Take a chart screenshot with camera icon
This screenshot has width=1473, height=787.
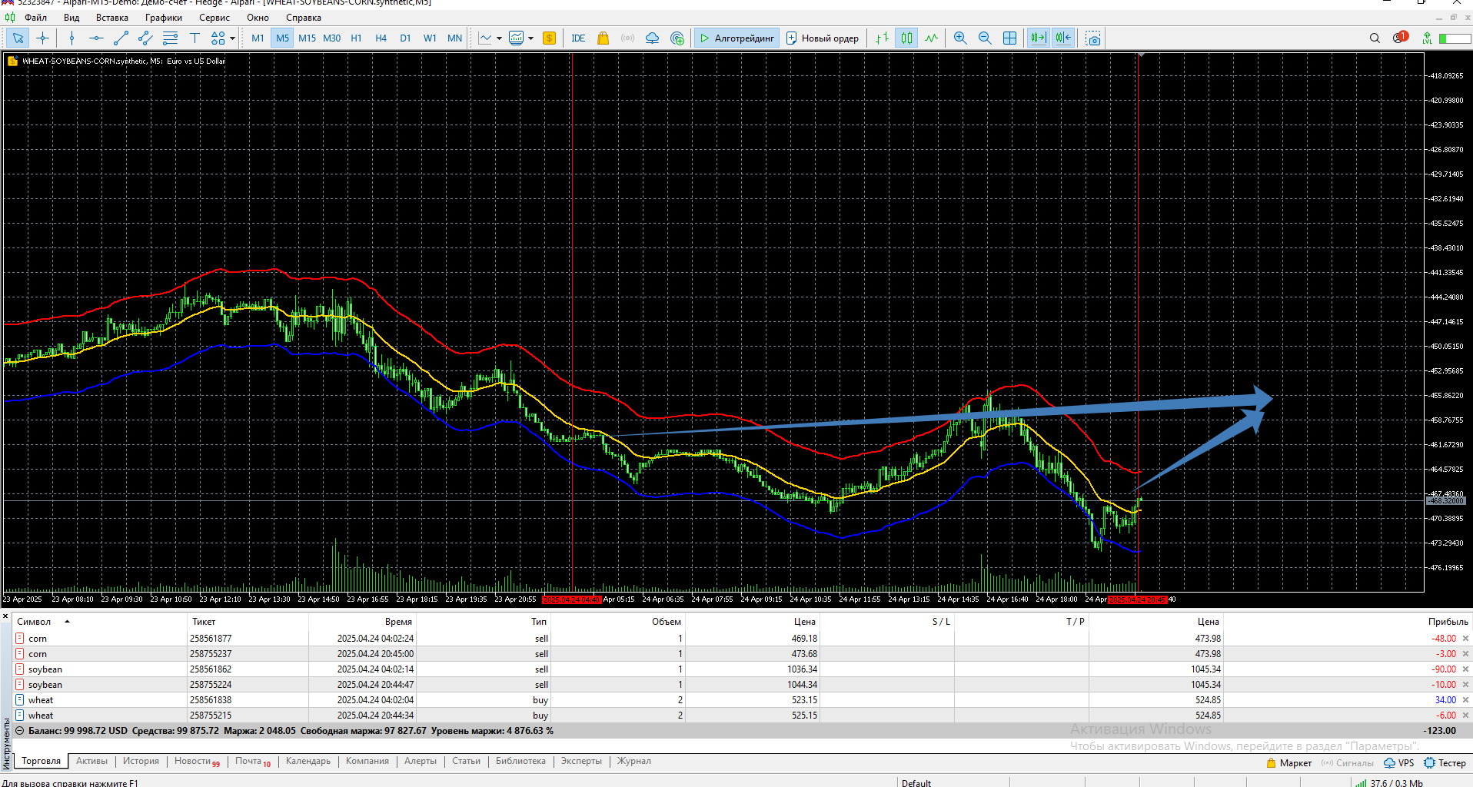click(1093, 38)
